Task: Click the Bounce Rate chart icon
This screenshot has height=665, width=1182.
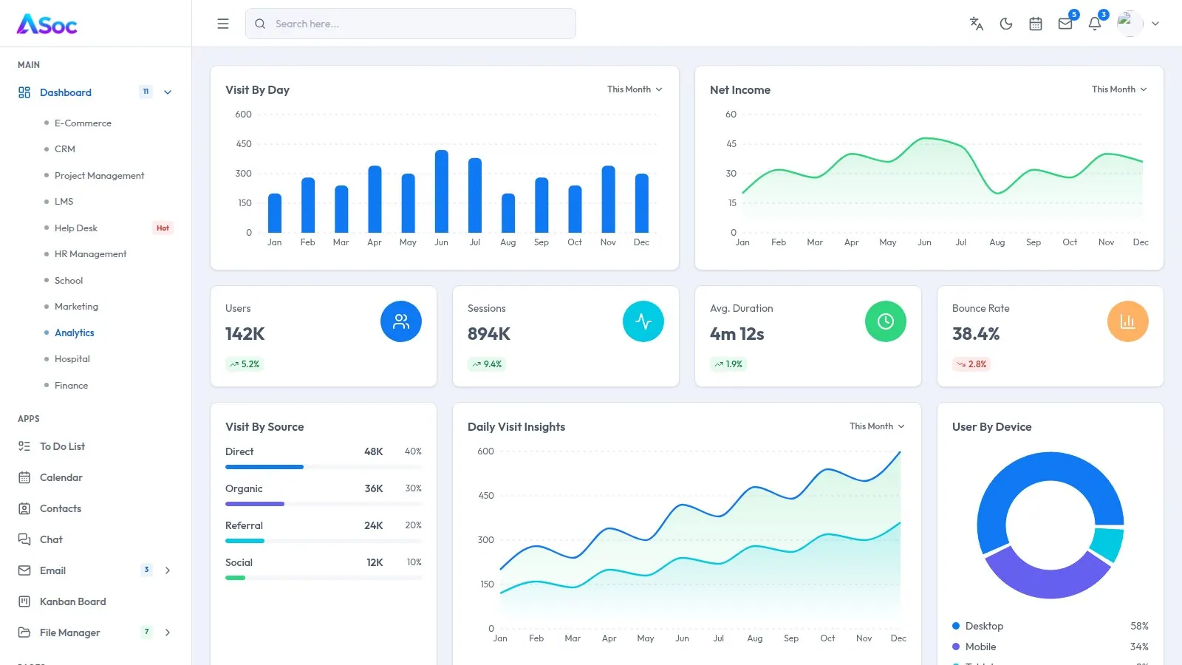Action: coord(1128,321)
